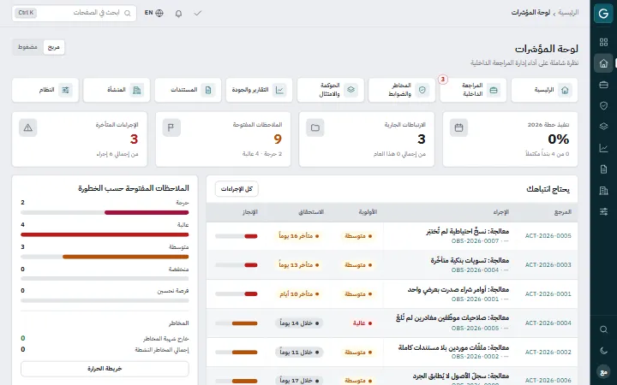Click the عالية severity bar

[105, 234]
